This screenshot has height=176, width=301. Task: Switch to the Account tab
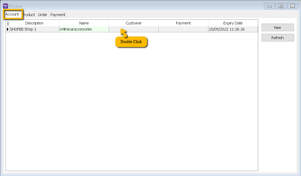(13, 14)
